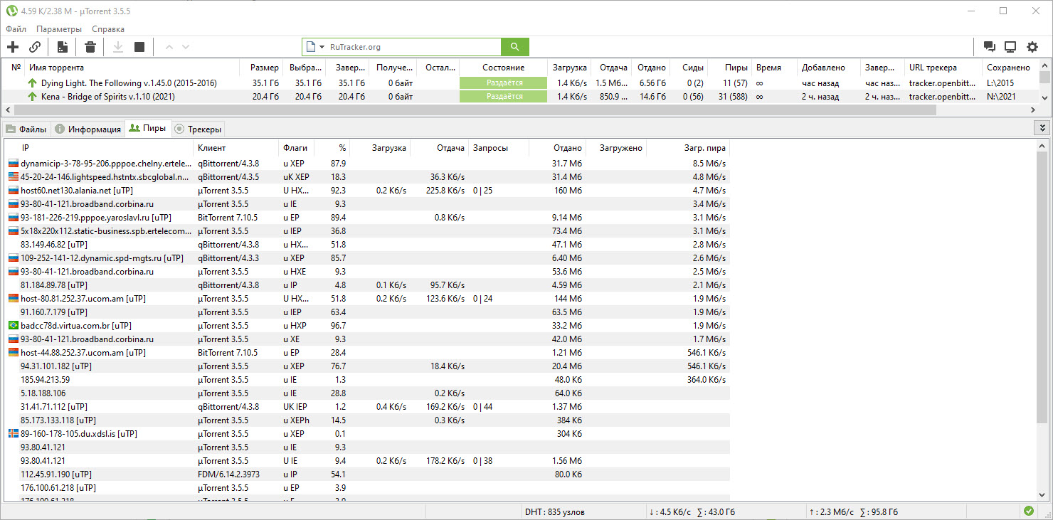Click the Раздаётся status bar for Dying Light
Image resolution: width=1053 pixels, height=520 pixels.
coord(504,83)
